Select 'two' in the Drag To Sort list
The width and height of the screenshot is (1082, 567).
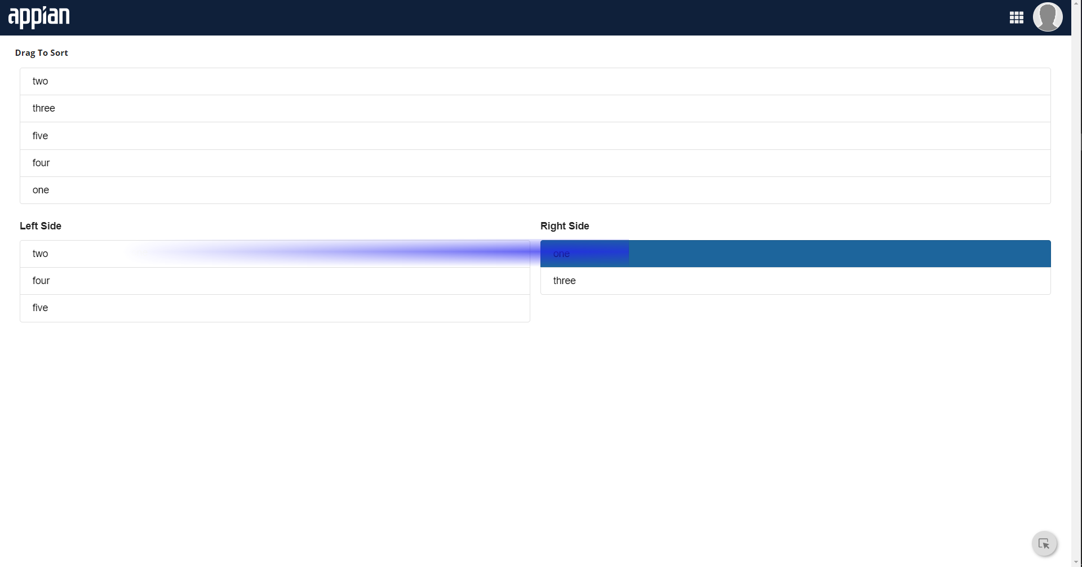(41, 81)
